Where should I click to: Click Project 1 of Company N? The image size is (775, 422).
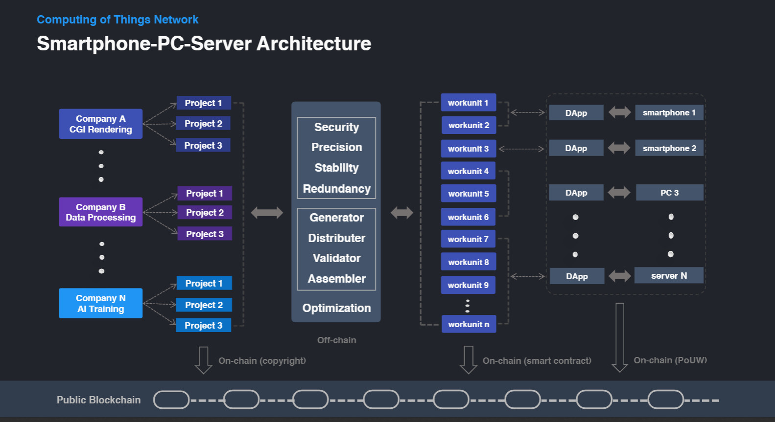click(x=204, y=283)
